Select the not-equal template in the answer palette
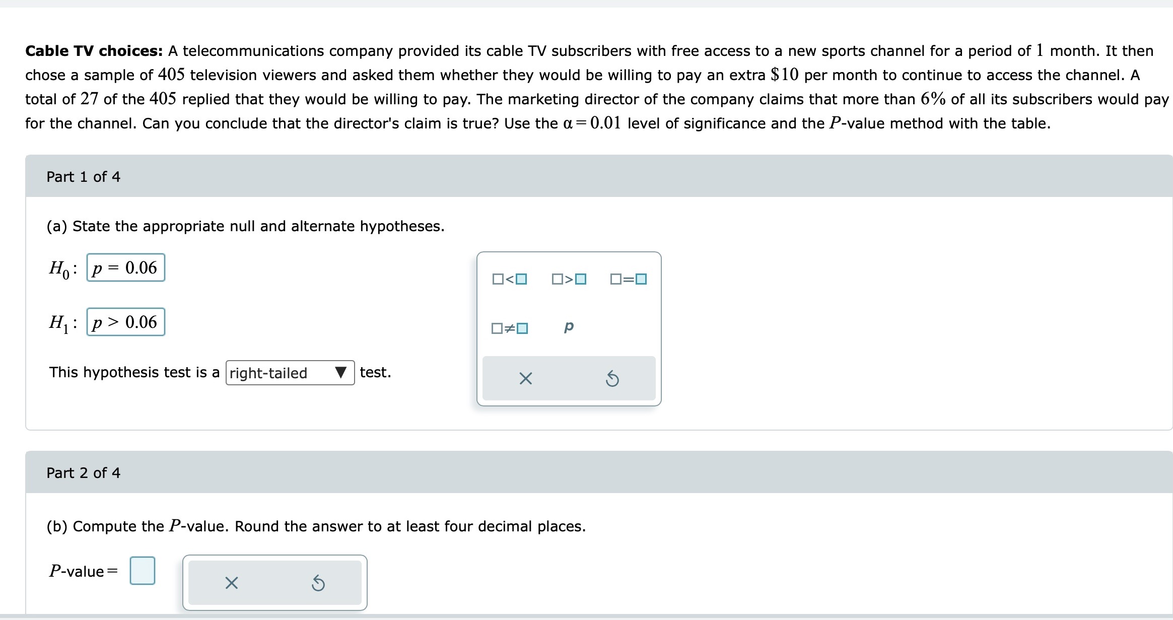The width and height of the screenshot is (1173, 620). (x=509, y=328)
